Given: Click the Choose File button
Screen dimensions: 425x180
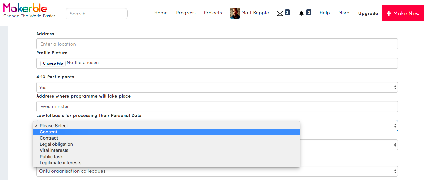Looking at the screenshot, I should pyautogui.click(x=53, y=63).
